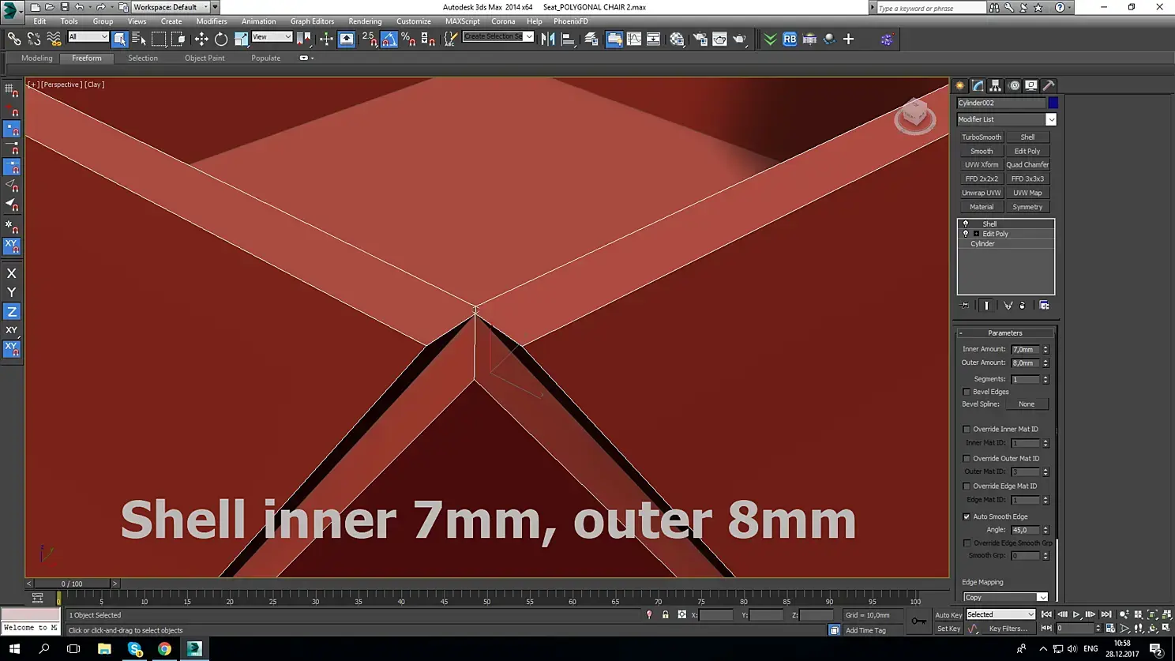Open the MAXScript menu

click(462, 21)
